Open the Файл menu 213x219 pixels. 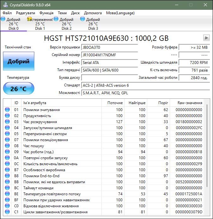point(7,13)
